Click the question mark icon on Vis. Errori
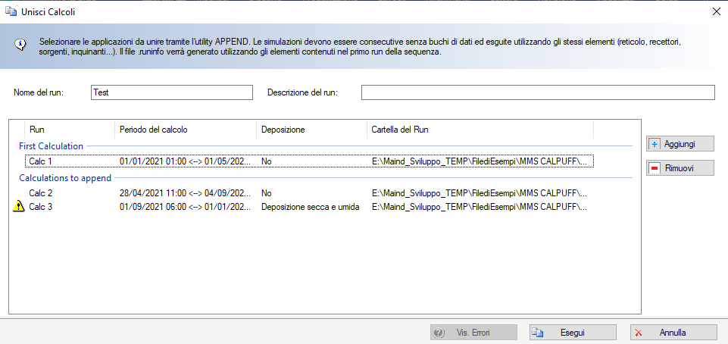Screen dimensions: 728x344 (x=439, y=333)
